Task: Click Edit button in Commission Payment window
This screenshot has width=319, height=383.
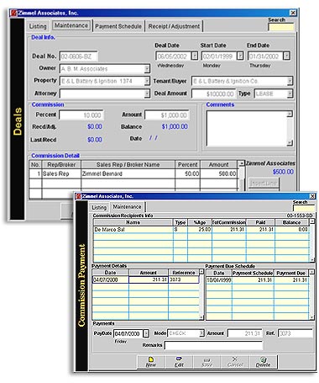Action: click(x=179, y=362)
